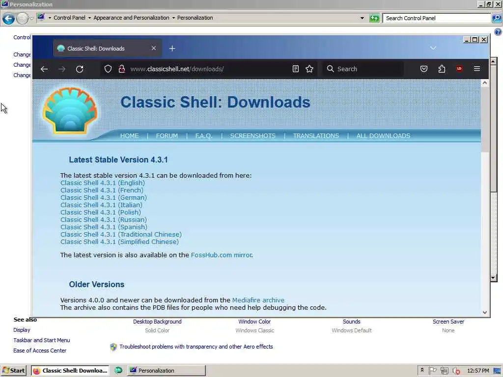Image resolution: width=503 pixels, height=377 pixels.
Task: Click the Firefox page scrollbar up arrow
Action: coord(485,83)
